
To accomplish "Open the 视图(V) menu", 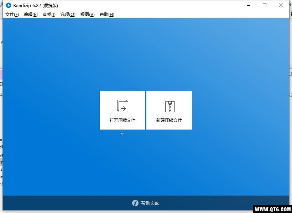I will point(87,15).
